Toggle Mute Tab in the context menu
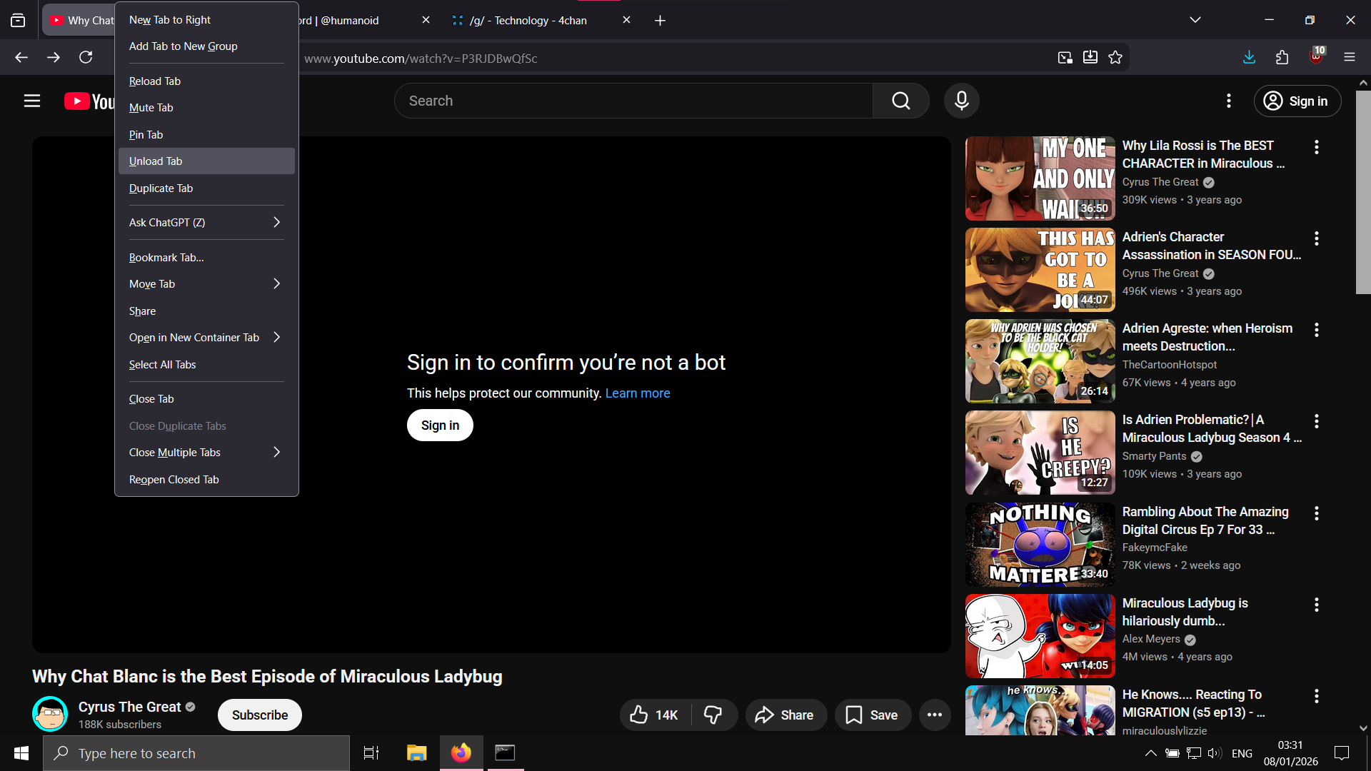The width and height of the screenshot is (1371, 771). 151,108
